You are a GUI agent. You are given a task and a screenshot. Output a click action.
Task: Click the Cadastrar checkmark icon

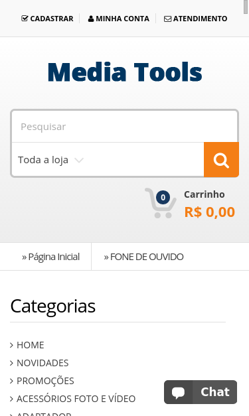(25, 19)
